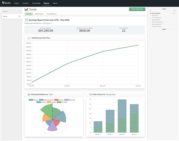Switch to the Relationships tab
Viewport: 179px width, 141px height.
point(39,14)
